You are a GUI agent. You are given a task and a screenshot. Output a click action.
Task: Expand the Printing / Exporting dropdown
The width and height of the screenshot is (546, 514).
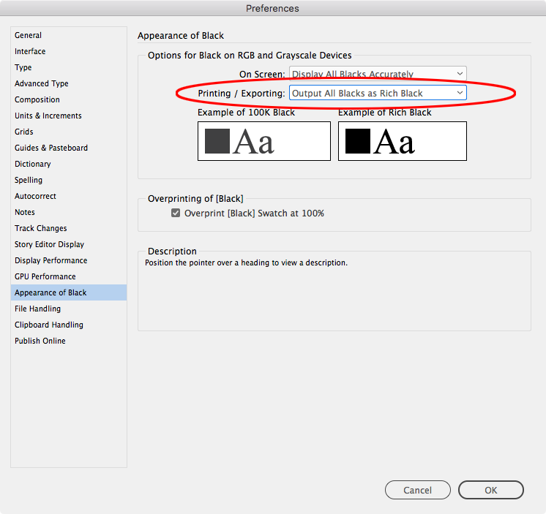coord(378,94)
